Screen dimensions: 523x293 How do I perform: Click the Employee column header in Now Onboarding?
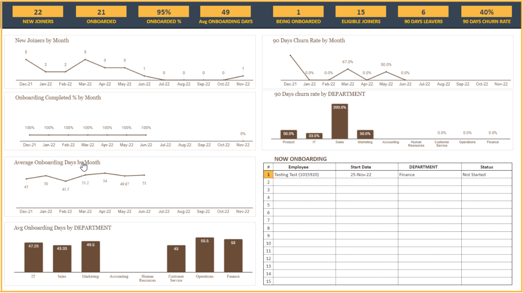point(304,167)
